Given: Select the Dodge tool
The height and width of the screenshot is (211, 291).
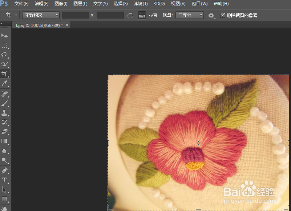Looking at the screenshot, I should (4, 160).
